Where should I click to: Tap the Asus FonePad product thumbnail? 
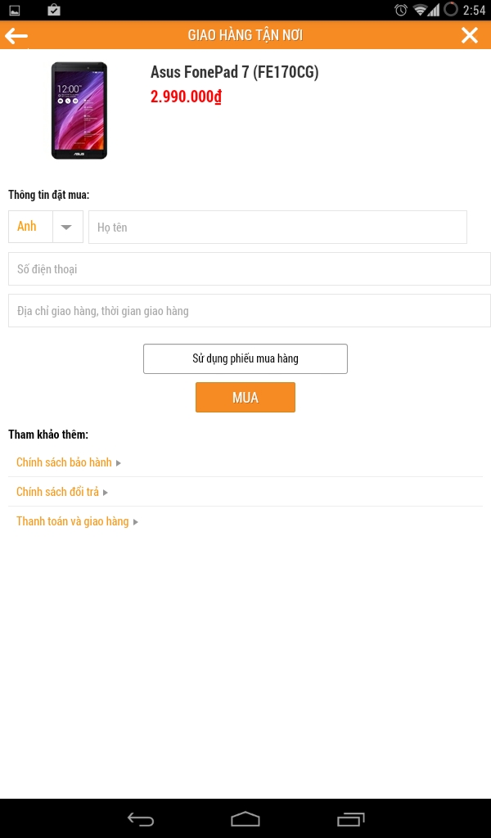(x=79, y=110)
